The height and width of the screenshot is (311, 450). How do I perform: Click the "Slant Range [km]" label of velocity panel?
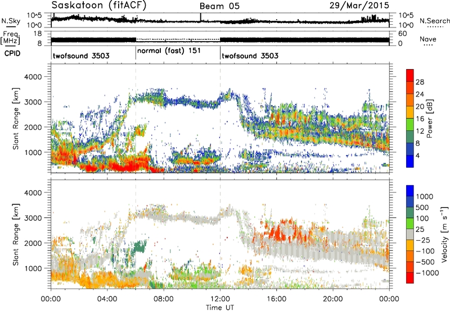pyautogui.click(x=16, y=234)
